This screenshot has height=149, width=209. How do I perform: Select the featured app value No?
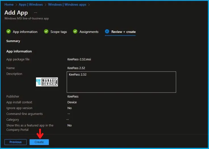[70, 125]
